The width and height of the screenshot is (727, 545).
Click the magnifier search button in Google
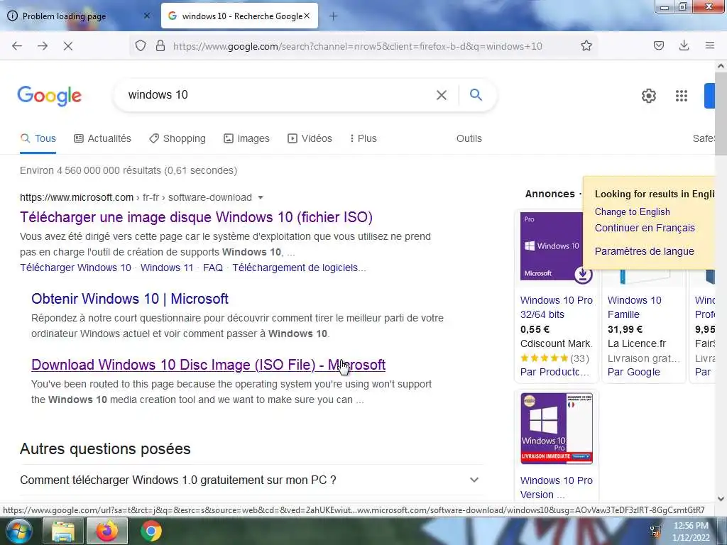pos(476,95)
